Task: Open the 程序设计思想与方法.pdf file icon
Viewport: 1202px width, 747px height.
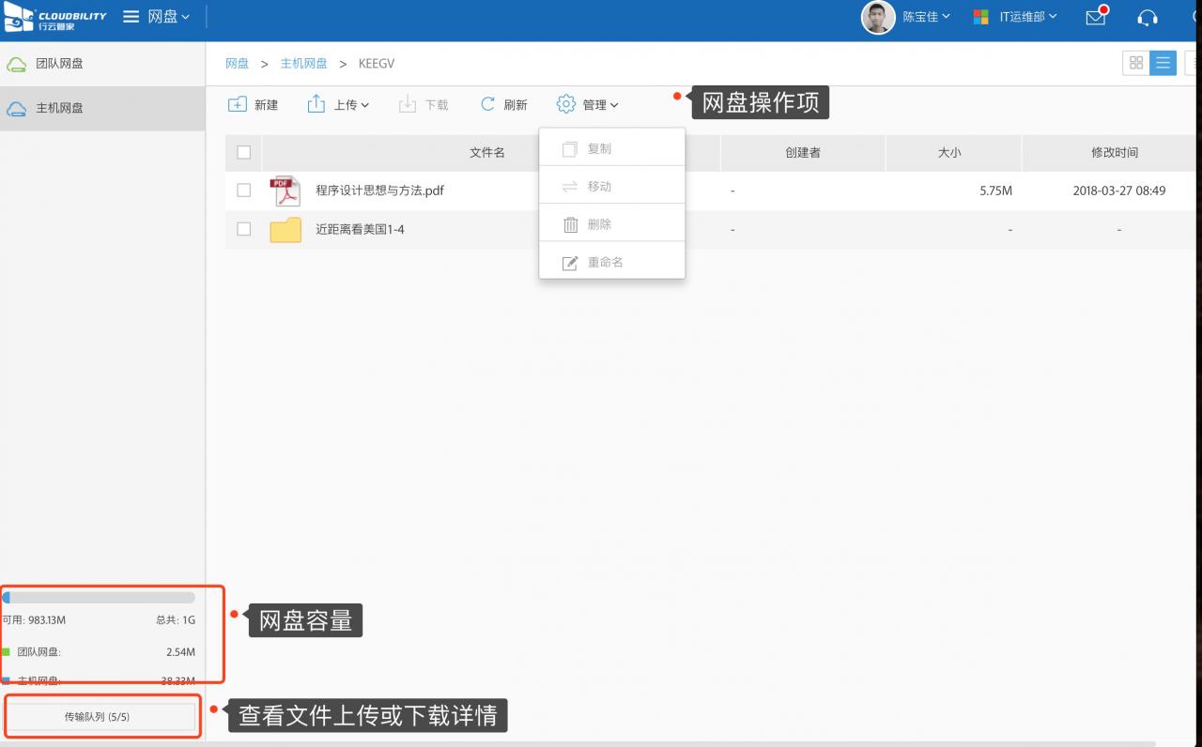Action: pyautogui.click(x=285, y=191)
